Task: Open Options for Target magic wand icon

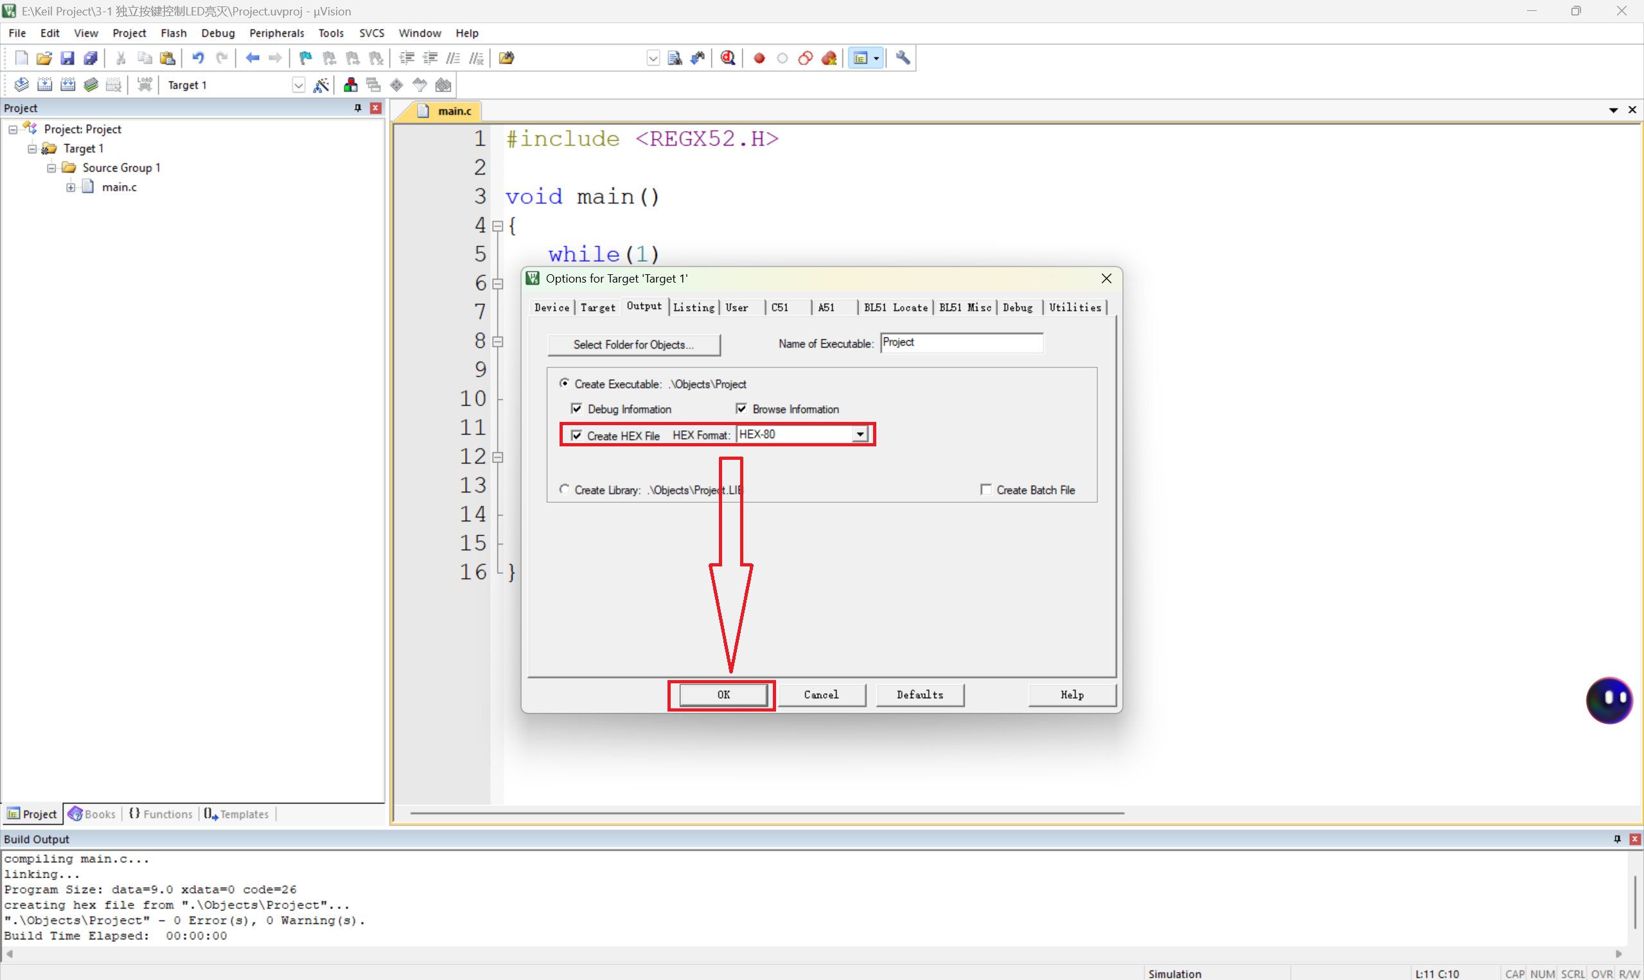Action: click(321, 85)
